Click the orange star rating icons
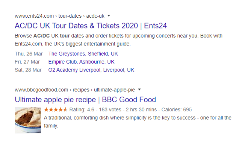Viewport: 236px width, 147px height. pos(55,110)
